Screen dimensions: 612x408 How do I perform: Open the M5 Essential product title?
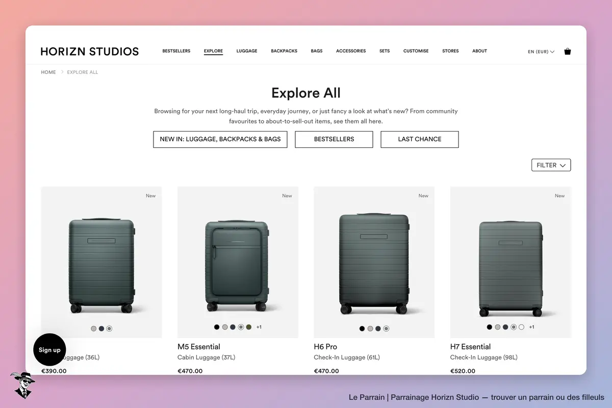point(199,347)
